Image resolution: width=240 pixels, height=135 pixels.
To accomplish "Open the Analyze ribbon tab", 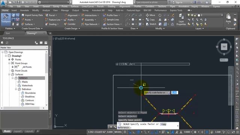I will pyautogui.click(x=46, y=10).
